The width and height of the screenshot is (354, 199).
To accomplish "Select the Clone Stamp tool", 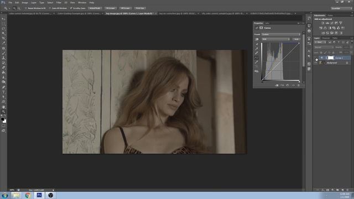I will [x=3, y=58].
